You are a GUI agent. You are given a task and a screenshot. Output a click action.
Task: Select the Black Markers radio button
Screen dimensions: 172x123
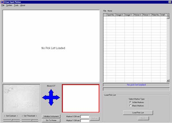coord(130,106)
